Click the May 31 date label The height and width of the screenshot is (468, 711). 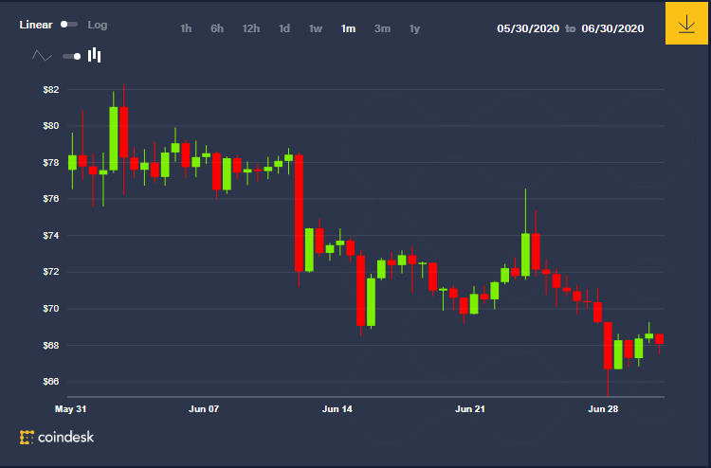tap(70, 409)
